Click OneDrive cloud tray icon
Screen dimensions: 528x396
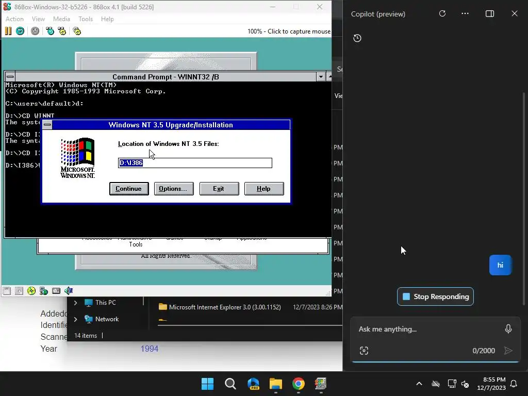tap(436, 384)
